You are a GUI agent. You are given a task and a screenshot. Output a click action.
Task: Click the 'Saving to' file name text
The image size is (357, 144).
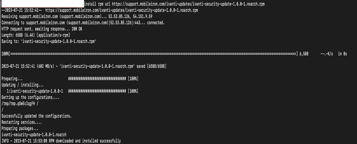(59, 41)
